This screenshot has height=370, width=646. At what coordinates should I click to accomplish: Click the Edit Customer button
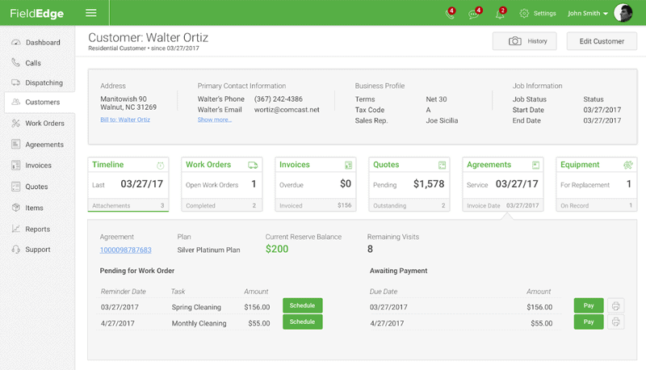click(x=602, y=41)
